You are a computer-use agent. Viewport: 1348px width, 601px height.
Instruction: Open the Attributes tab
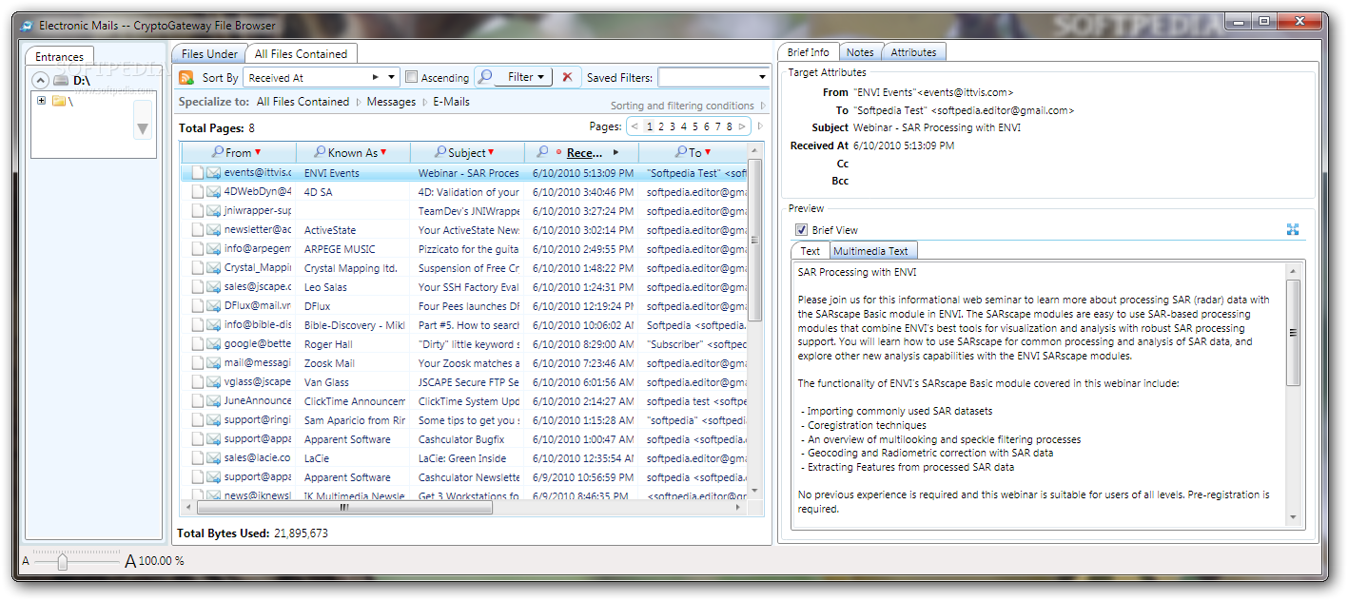click(913, 52)
